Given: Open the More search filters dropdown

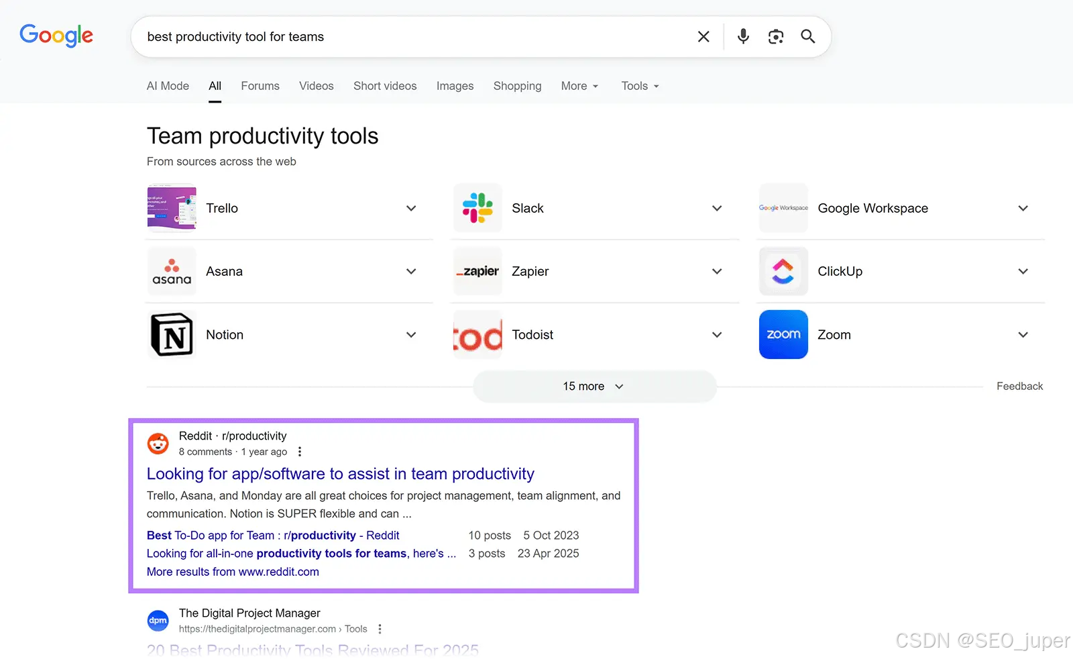Looking at the screenshot, I should pyautogui.click(x=579, y=86).
